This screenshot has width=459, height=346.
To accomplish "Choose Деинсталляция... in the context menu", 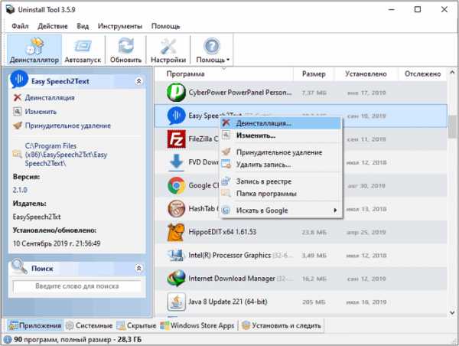I will click(x=281, y=123).
